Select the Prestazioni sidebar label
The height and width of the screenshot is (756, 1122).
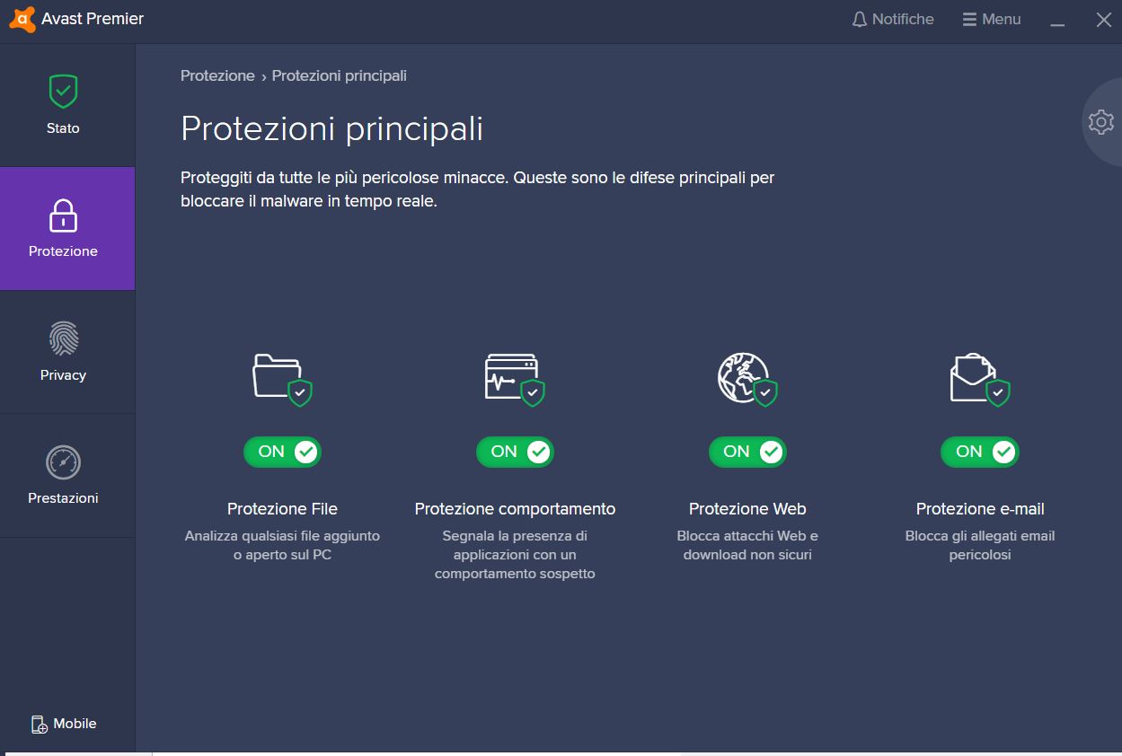tap(63, 498)
